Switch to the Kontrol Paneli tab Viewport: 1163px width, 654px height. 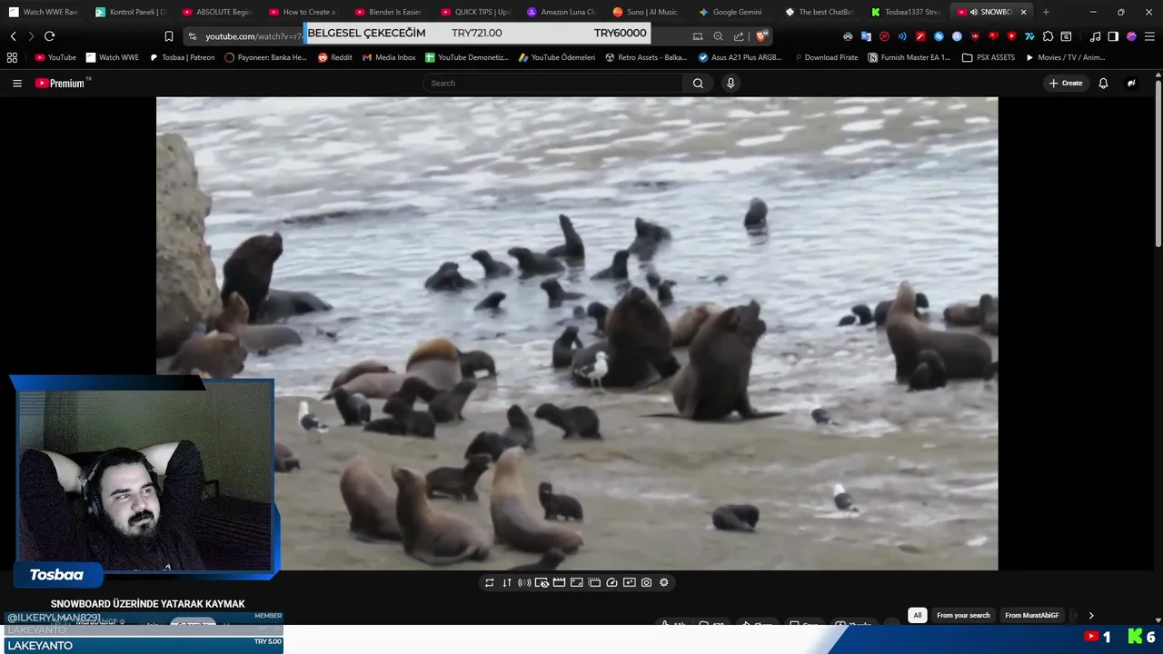pos(130,12)
